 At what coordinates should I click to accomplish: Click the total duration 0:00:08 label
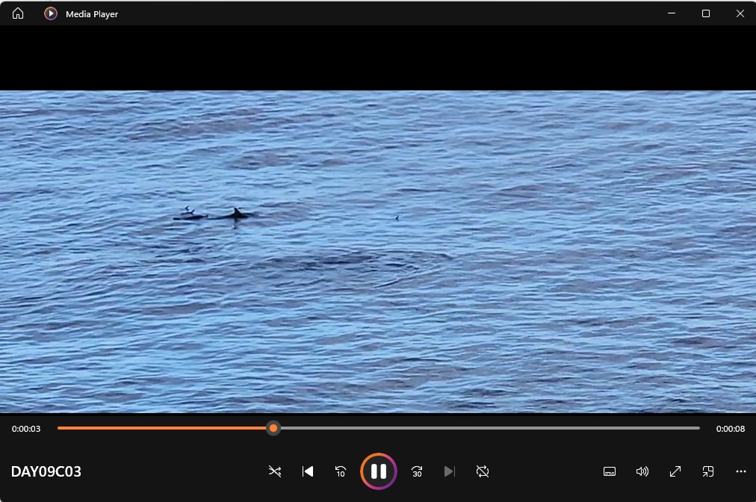(730, 429)
